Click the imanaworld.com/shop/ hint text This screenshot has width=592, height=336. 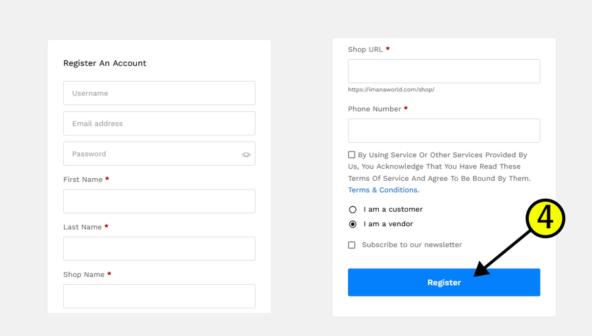pos(391,89)
